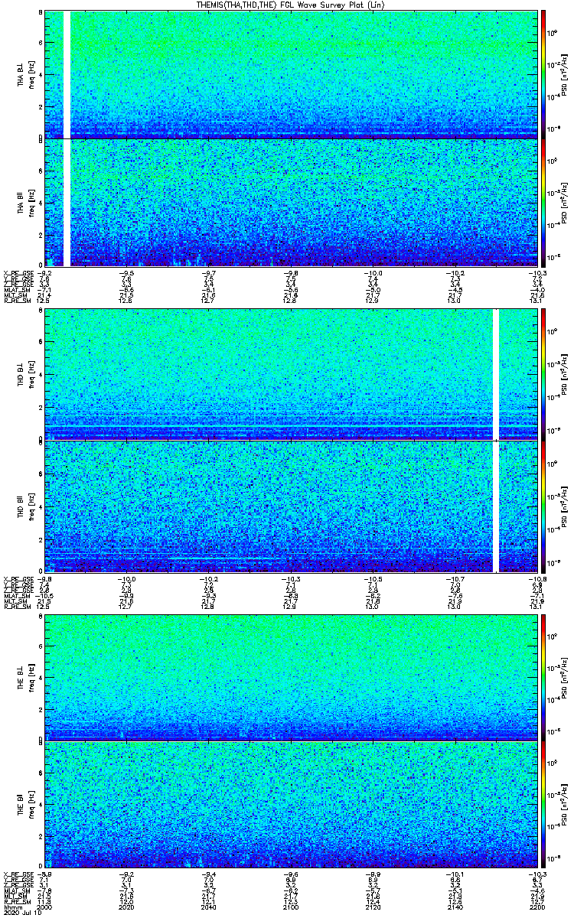Click the 2000 time tick label
This screenshot has height=918, width=574.
[x=45, y=907]
